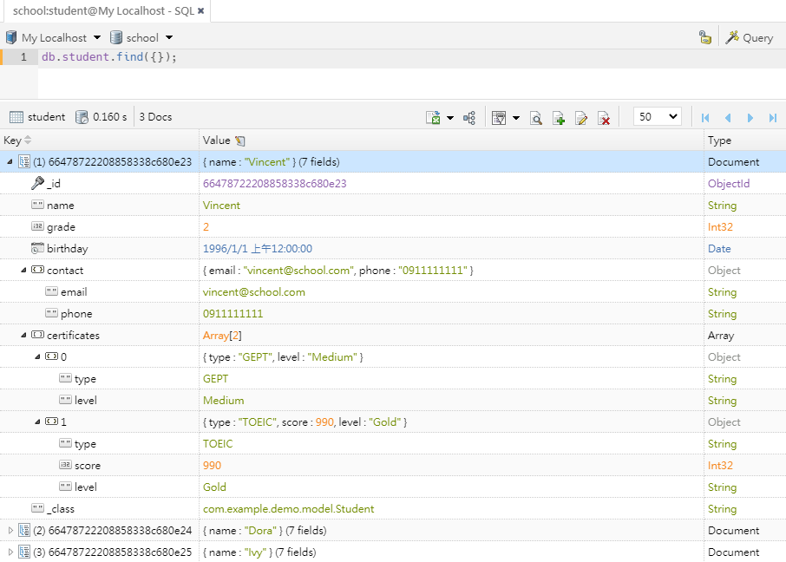This screenshot has height=562, width=786.
Task: Select the Medium level value
Action: pos(224,400)
